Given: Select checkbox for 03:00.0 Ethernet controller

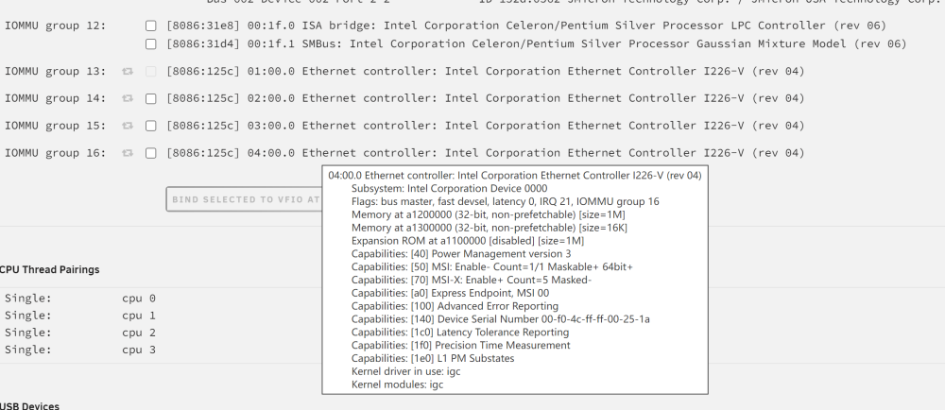Looking at the screenshot, I should (150, 126).
